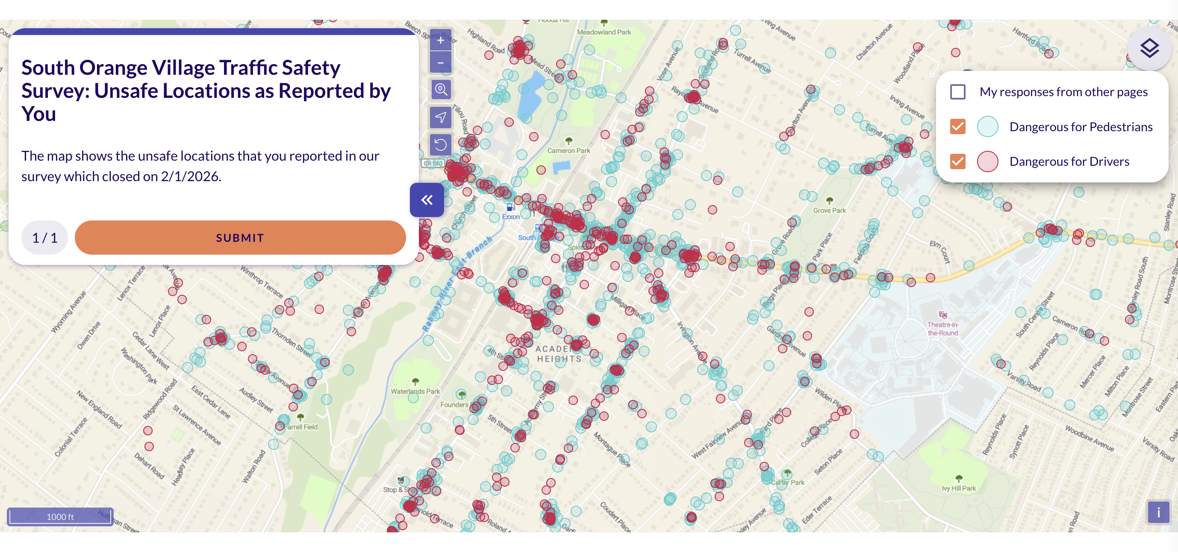Zoom in on the map
1178x552 pixels.
coord(440,40)
